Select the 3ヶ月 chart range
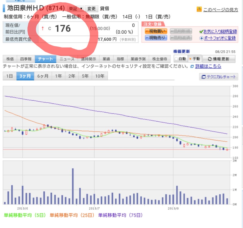The image size is (243, 228). 25,76
